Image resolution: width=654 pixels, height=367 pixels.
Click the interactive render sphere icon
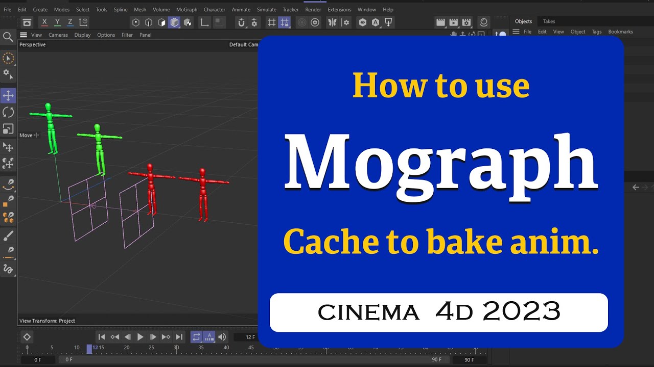[483, 22]
